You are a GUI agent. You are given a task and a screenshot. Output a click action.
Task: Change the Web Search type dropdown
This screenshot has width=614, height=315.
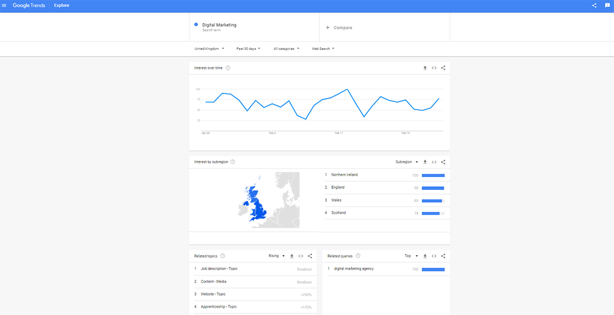click(x=323, y=49)
